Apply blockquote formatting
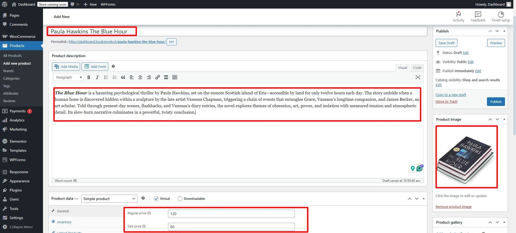Screen dimensions: 516x233 (123, 77)
